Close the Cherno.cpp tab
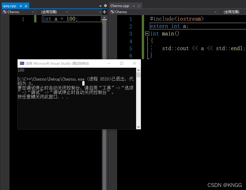 click(139, 6)
